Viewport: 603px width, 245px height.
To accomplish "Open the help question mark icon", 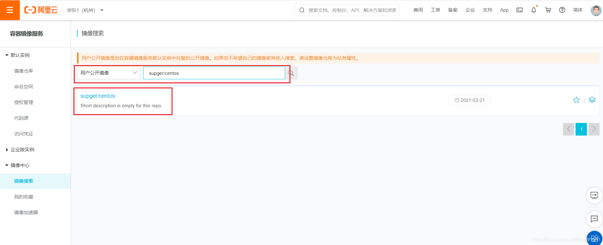I will point(562,10).
